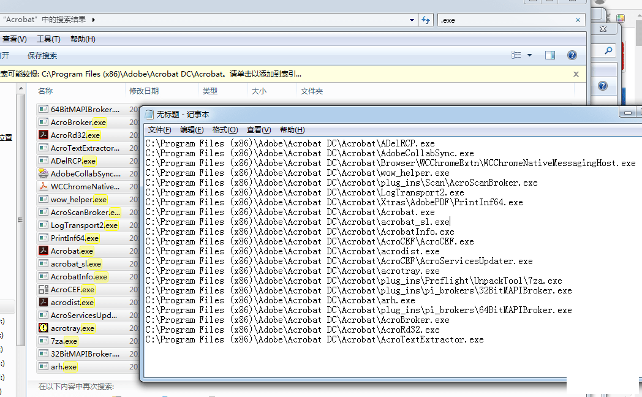Dismiss the yellow index info bar

[x=576, y=74]
